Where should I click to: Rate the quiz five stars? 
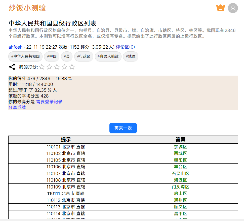click(72, 67)
